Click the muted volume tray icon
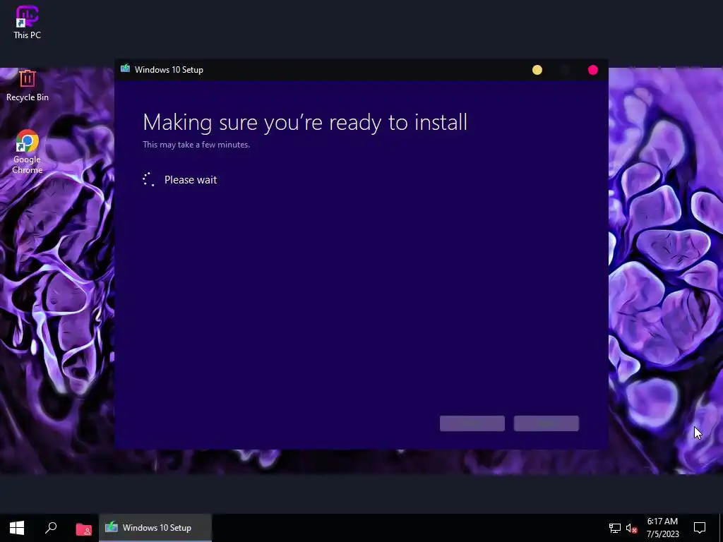Viewport: 723px width, 542px height. pos(631,528)
